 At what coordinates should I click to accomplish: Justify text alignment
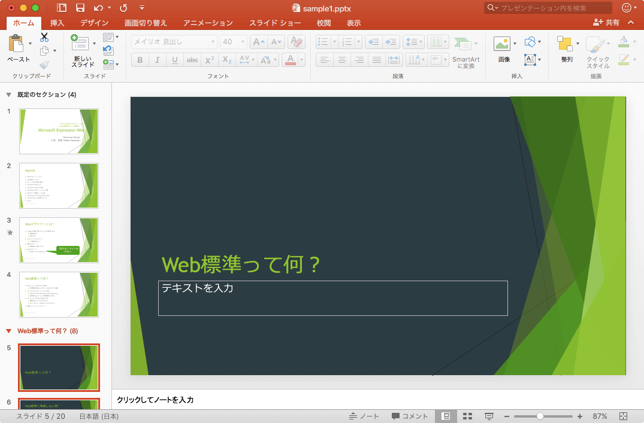point(376,60)
